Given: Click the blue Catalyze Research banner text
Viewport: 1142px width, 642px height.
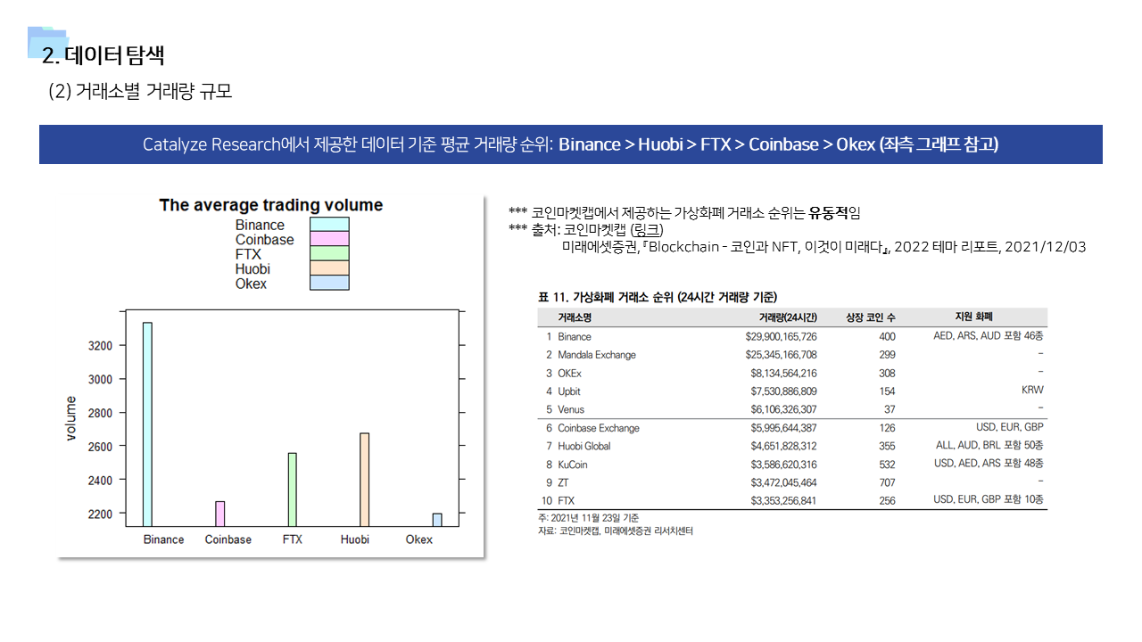Looking at the screenshot, I should point(571,144).
